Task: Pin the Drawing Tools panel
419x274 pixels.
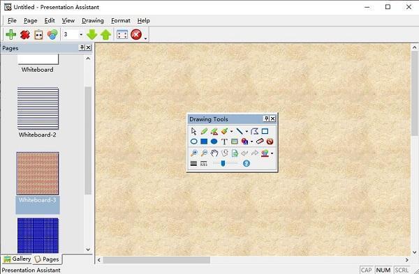Action: click(266, 119)
